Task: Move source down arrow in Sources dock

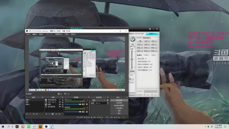Action: [60, 114]
